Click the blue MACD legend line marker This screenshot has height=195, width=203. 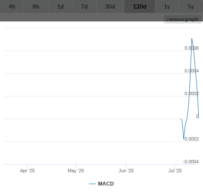click(93, 184)
